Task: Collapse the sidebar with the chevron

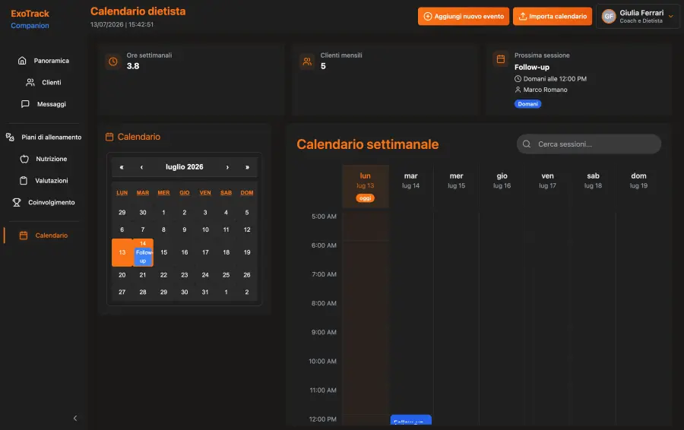Action: [x=75, y=419]
